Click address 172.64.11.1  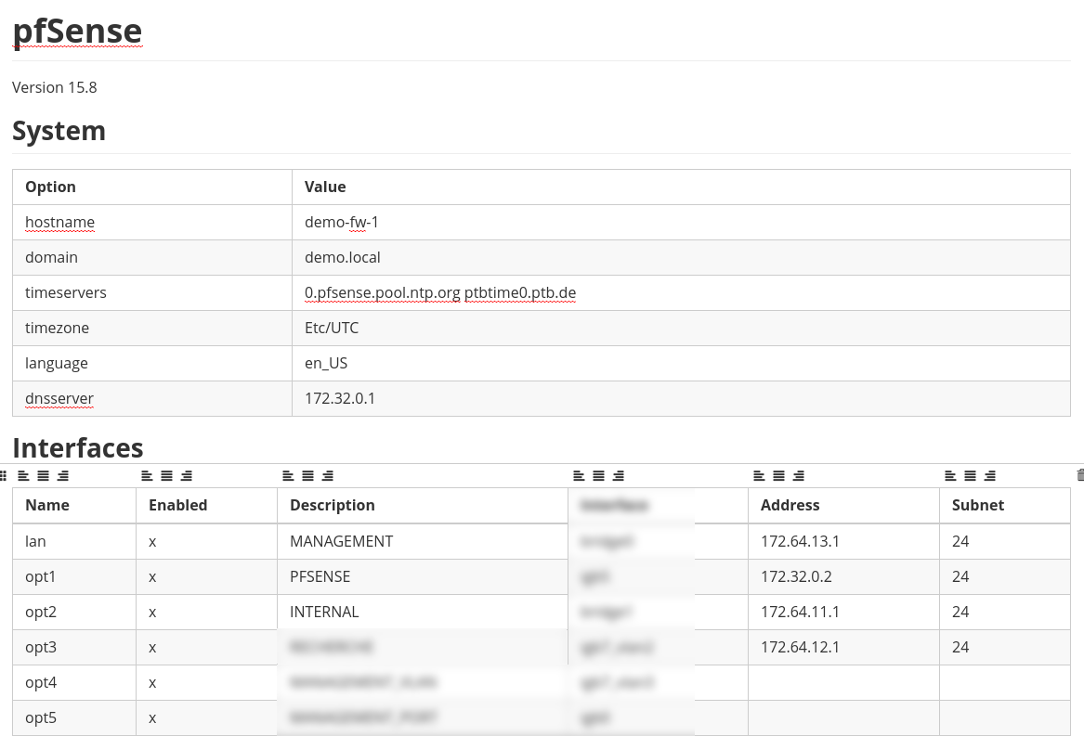(x=800, y=612)
